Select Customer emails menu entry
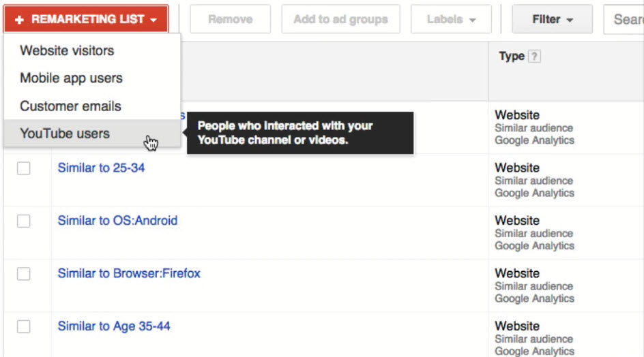 pos(70,106)
